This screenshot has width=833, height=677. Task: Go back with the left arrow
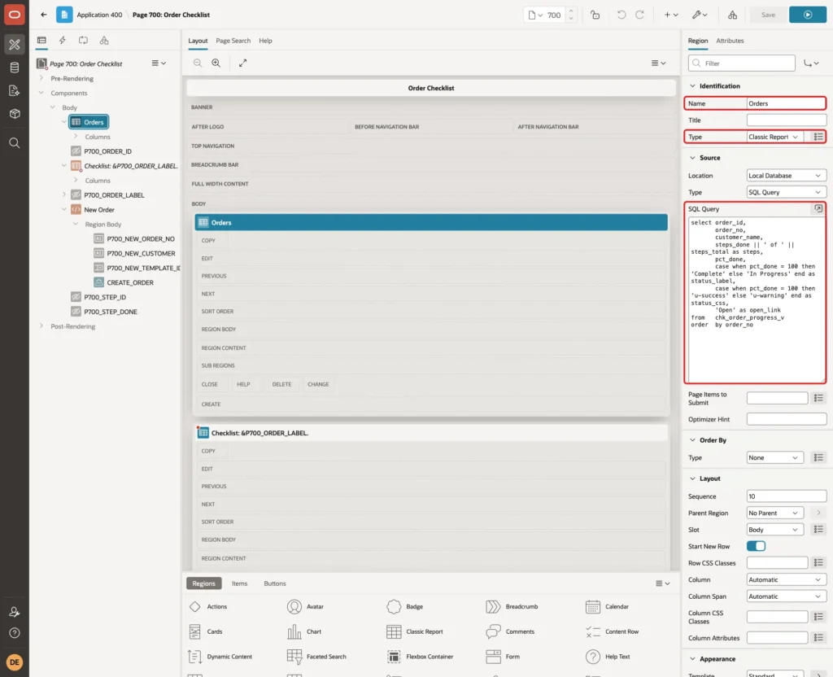(x=44, y=15)
